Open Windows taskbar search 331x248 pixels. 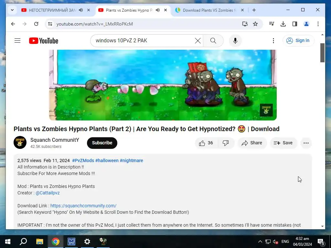(23, 242)
